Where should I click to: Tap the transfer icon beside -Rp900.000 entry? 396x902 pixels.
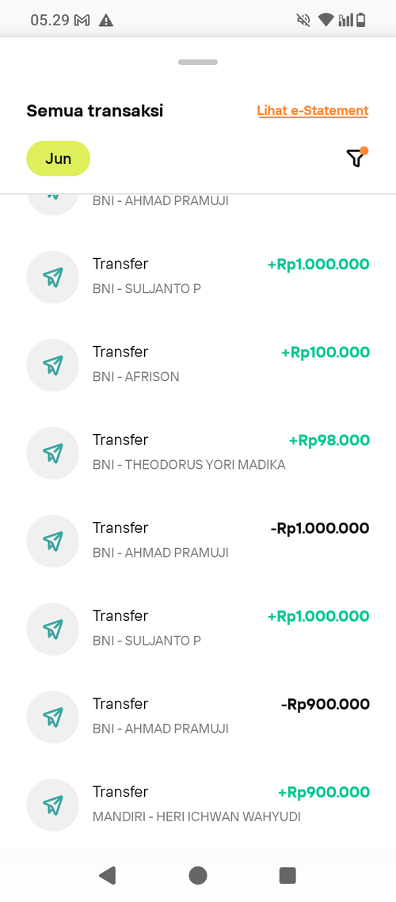point(52,717)
